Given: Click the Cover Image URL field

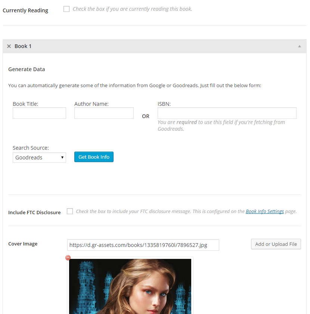Looking at the screenshot, I should pos(143,245).
